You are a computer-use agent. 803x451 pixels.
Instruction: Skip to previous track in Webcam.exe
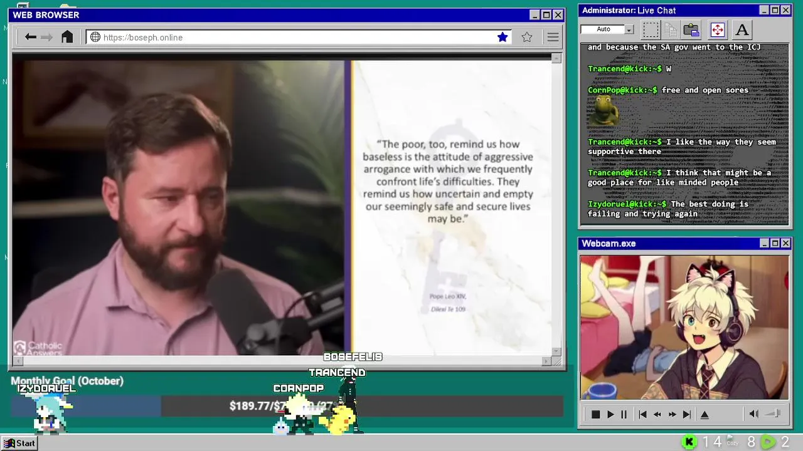click(642, 414)
